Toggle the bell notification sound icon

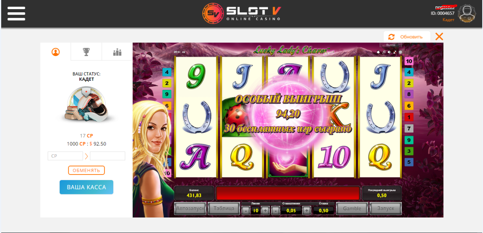[x=378, y=52]
